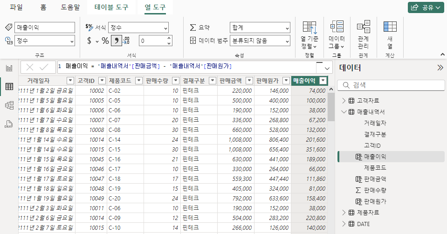447x234 pixels.
Task: Click the data type icon in structure group
Action: 9,41
